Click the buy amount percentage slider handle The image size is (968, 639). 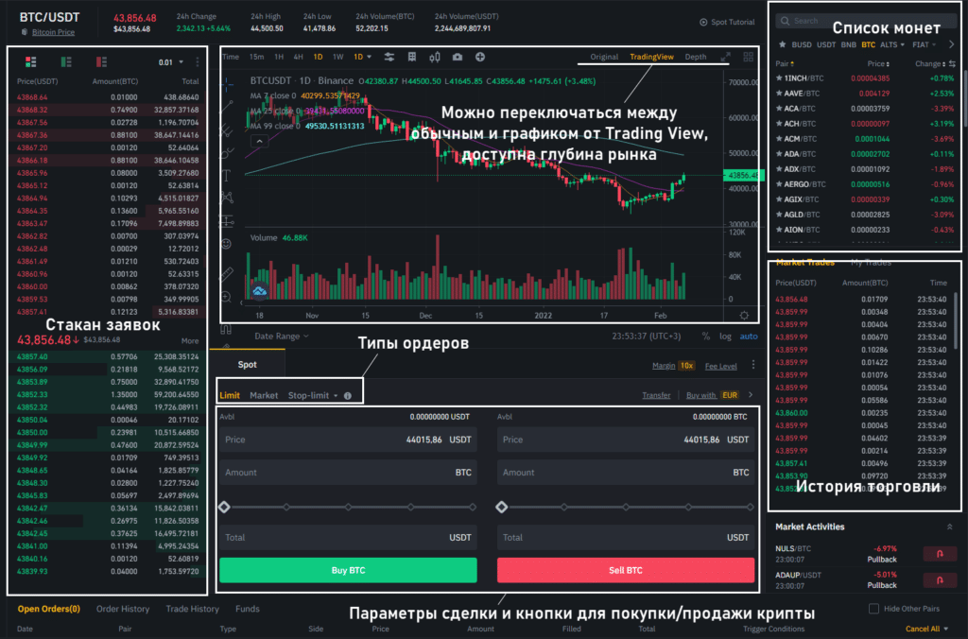pyautogui.click(x=224, y=507)
